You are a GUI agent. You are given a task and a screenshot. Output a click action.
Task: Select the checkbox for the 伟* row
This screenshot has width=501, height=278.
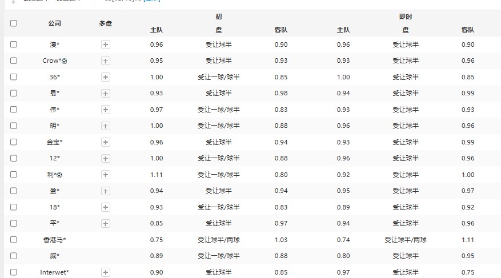[x=14, y=109]
